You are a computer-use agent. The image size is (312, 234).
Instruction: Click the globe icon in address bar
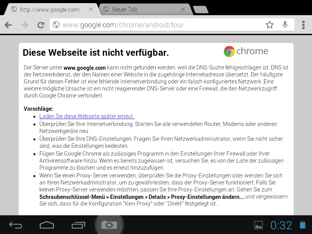[x=56, y=25]
